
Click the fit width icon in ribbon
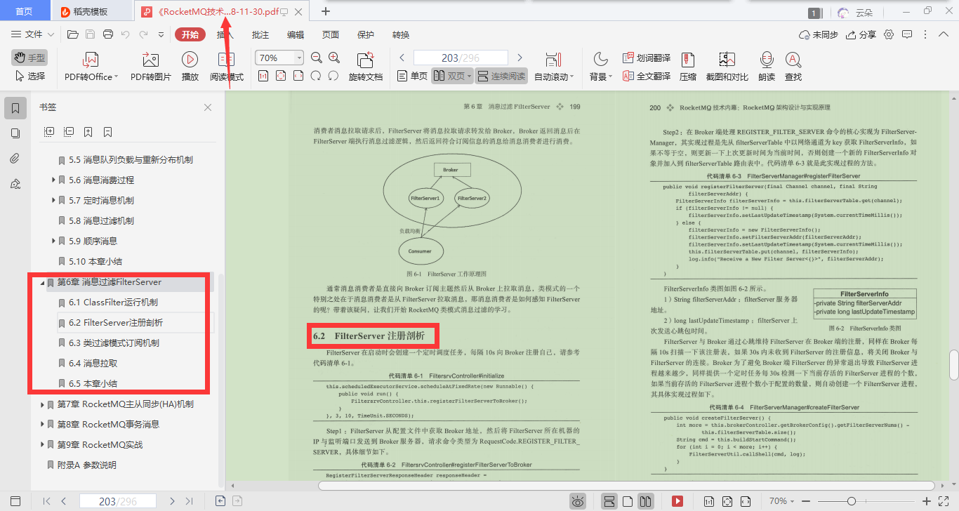[x=298, y=76]
